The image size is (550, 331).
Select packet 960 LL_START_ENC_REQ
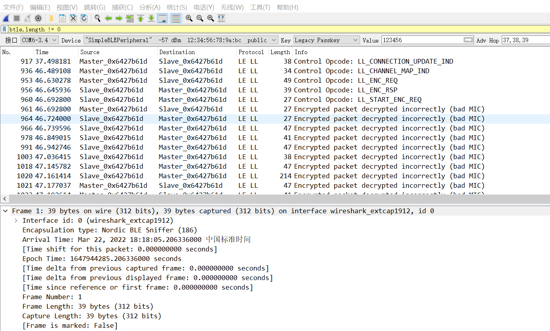click(x=275, y=99)
